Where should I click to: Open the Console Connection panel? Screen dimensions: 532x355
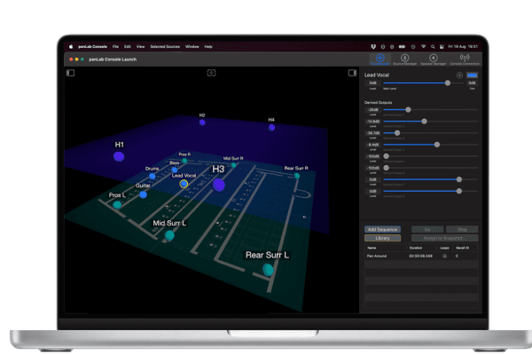coord(465,59)
